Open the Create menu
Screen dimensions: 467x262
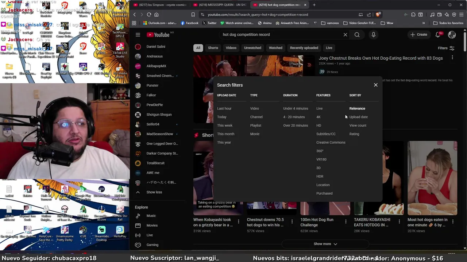click(418, 35)
